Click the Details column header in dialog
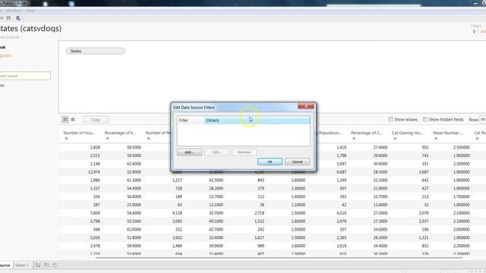The width and height of the screenshot is (486, 273). tap(257, 120)
